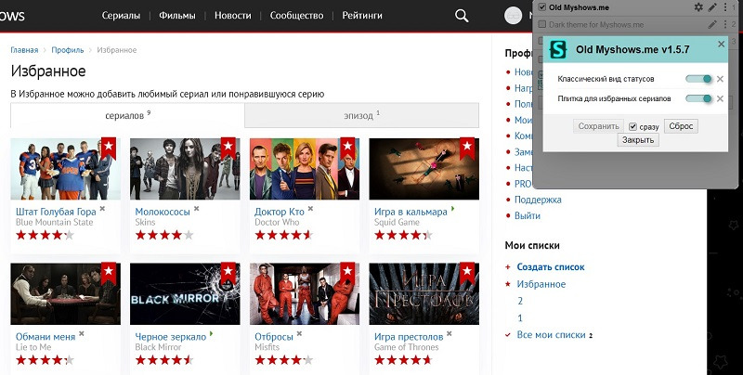Click the Закрыть button
Image resolution: width=743 pixels, height=375 pixels.
coord(638,140)
